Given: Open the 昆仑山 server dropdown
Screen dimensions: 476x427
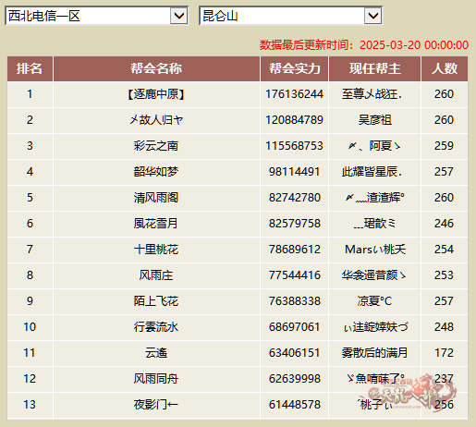Looking at the screenshot, I should coord(290,16).
